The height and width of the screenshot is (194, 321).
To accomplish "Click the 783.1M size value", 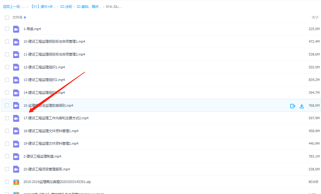I will 314,156.
